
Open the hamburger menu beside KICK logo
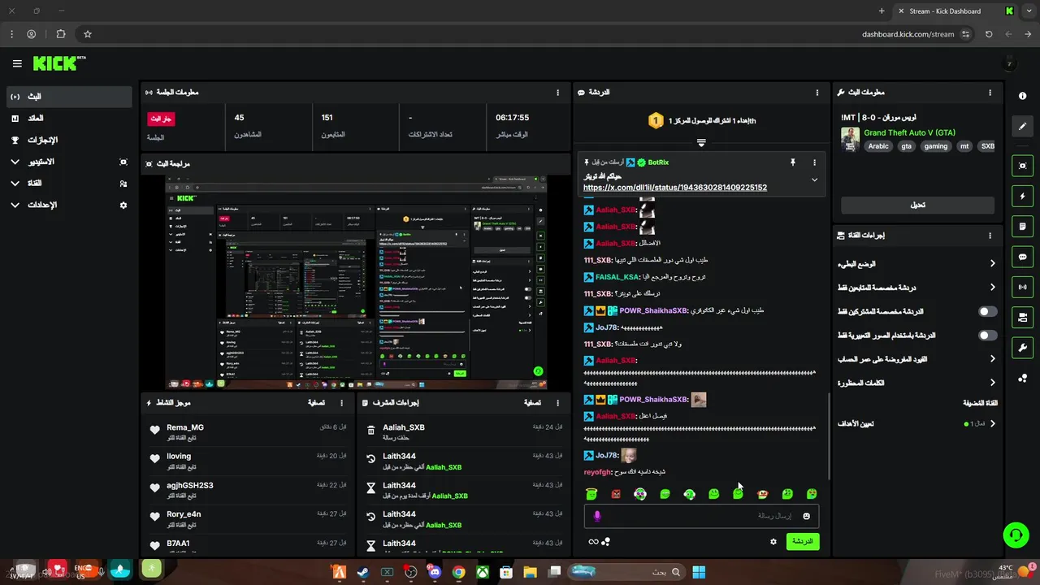click(x=17, y=63)
